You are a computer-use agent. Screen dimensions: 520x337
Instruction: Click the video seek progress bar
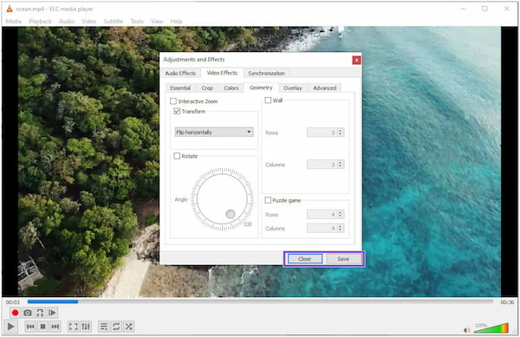click(260, 301)
